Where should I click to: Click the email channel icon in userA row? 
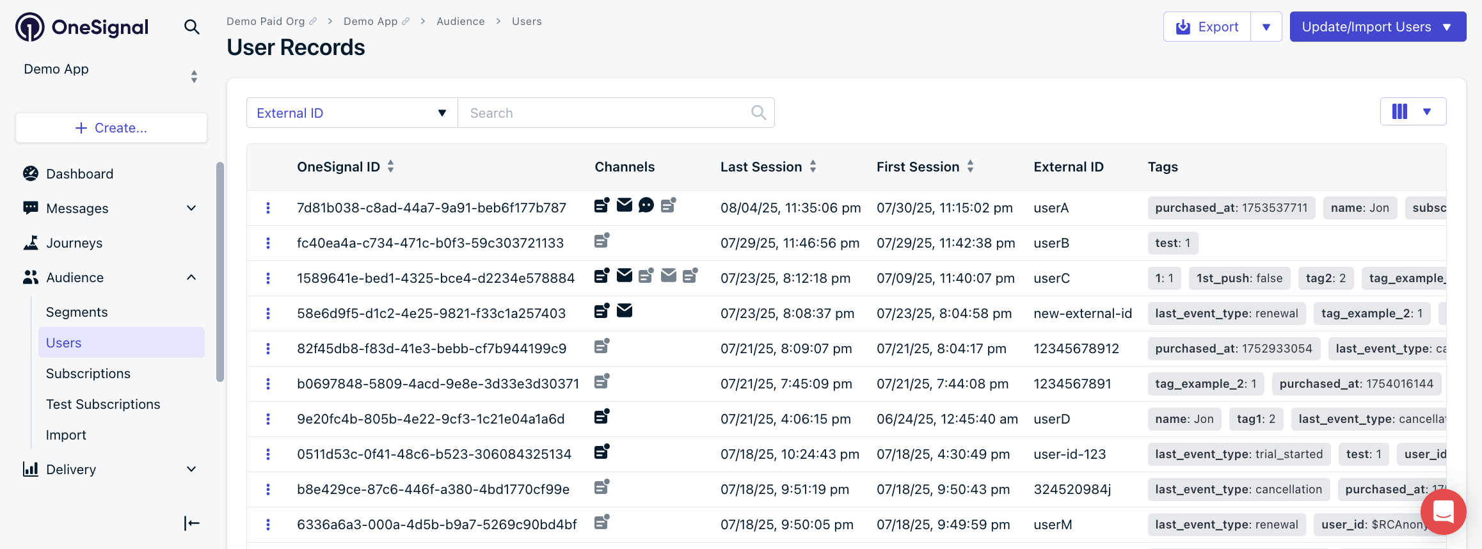point(625,205)
